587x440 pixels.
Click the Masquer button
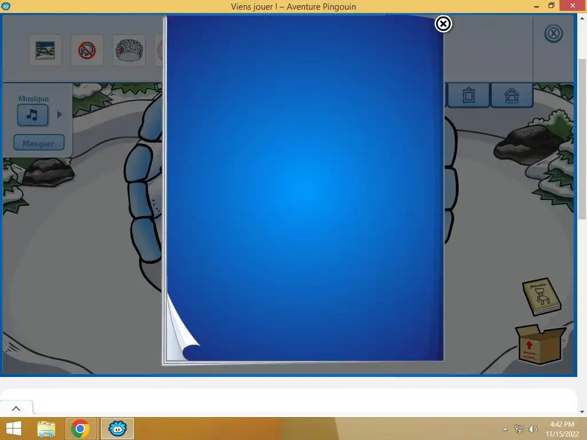pos(39,143)
